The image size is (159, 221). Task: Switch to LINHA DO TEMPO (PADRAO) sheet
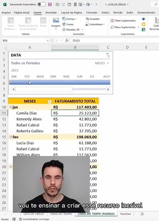pyautogui.click(x=96, y=214)
